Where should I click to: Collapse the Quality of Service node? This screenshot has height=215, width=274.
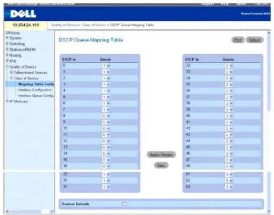click(7, 67)
